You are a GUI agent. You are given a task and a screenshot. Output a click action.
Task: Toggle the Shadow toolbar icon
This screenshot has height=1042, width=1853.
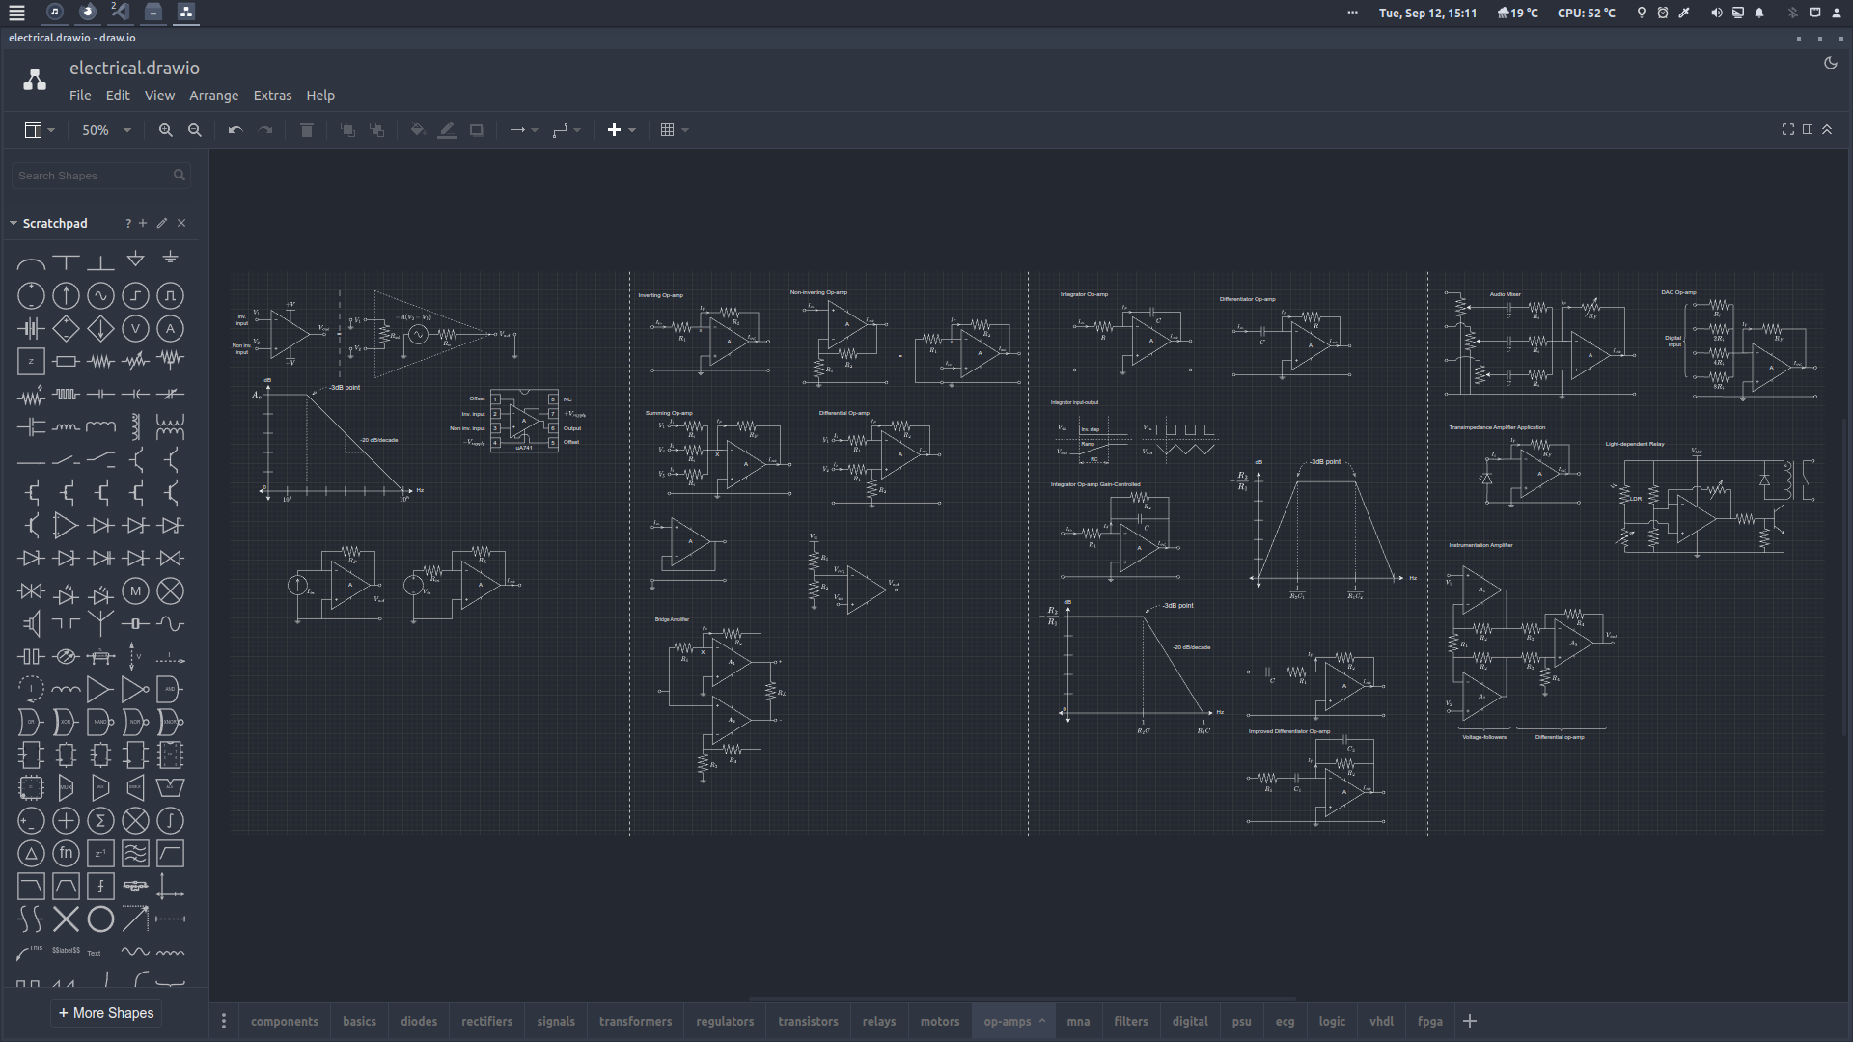tap(477, 130)
